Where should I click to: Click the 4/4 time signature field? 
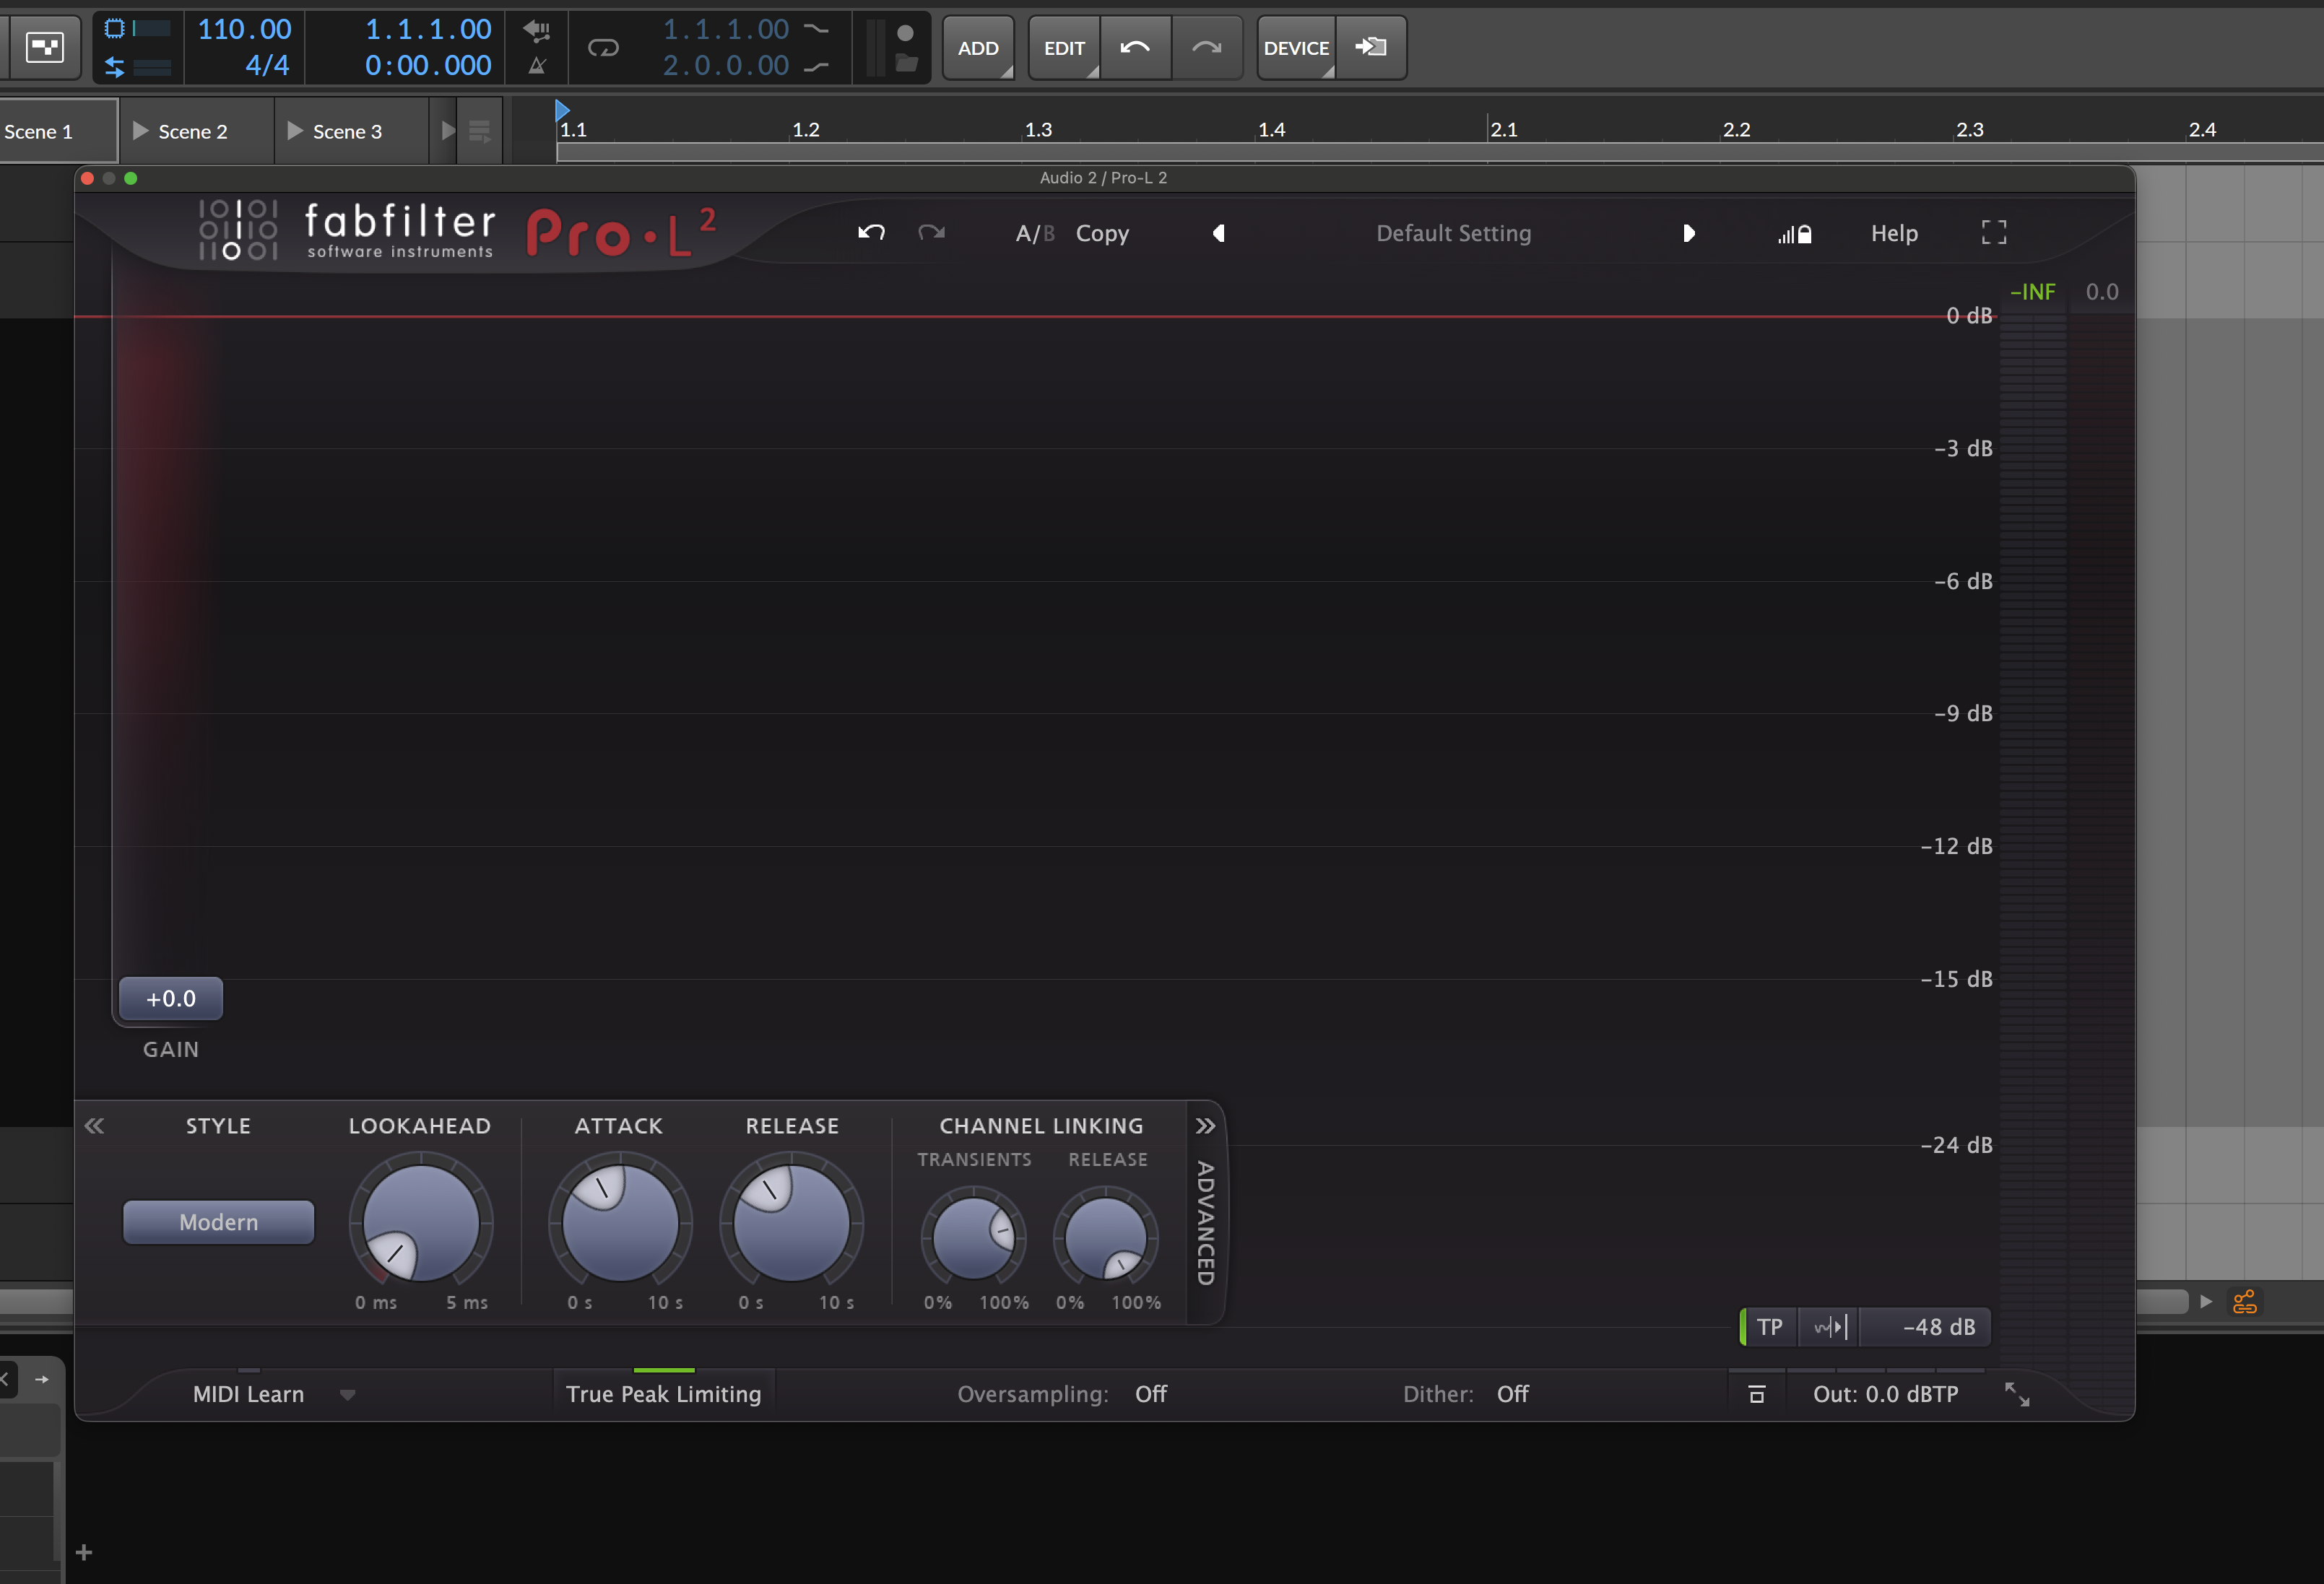[x=267, y=65]
